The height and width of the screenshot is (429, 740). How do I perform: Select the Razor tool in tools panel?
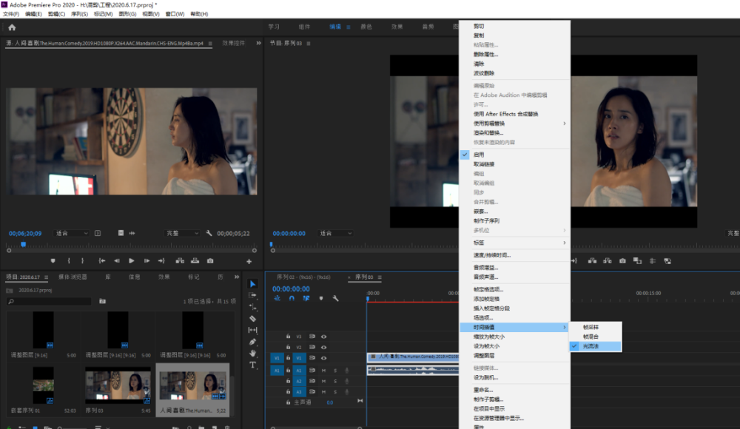click(x=252, y=319)
